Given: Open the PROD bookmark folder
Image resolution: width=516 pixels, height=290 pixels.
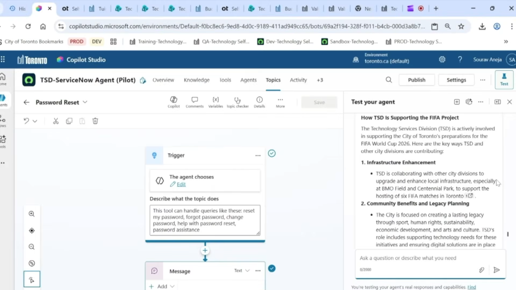Looking at the screenshot, I should pos(77,42).
